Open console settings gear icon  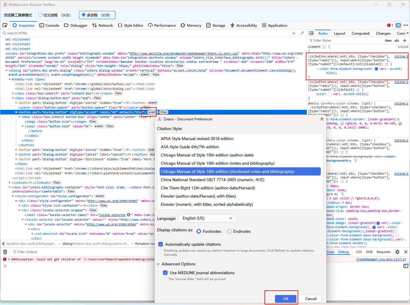397,252
